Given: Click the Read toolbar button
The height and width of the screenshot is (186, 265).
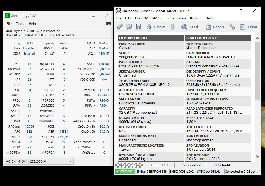Looking at the screenshot, I should tap(189, 27).
